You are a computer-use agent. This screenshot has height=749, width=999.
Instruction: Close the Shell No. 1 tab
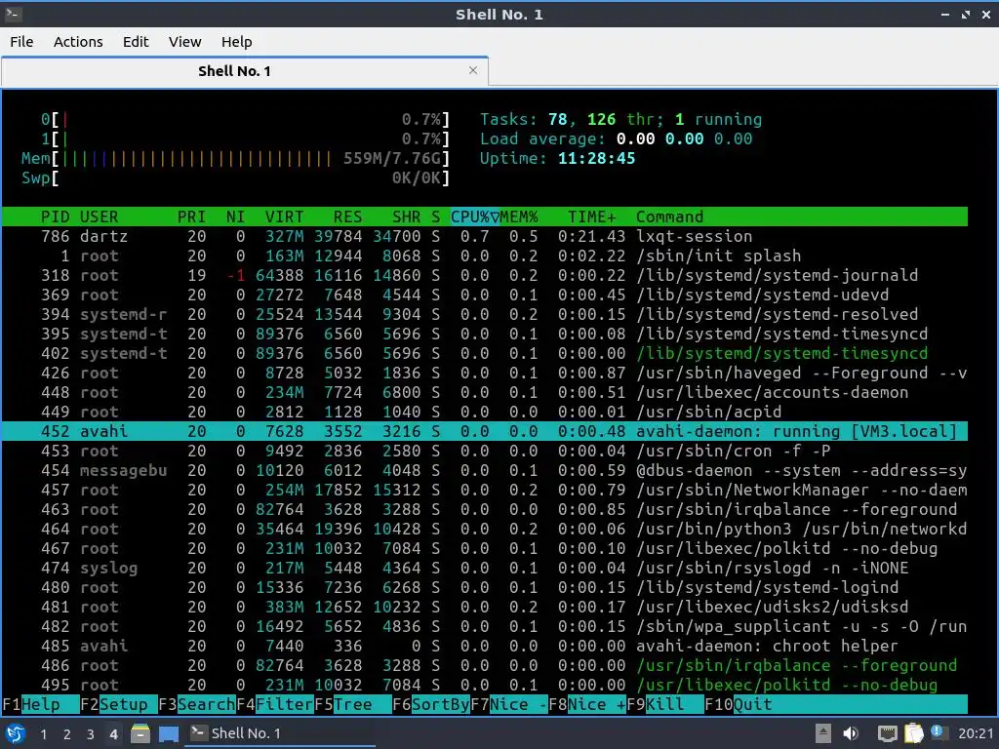473,70
